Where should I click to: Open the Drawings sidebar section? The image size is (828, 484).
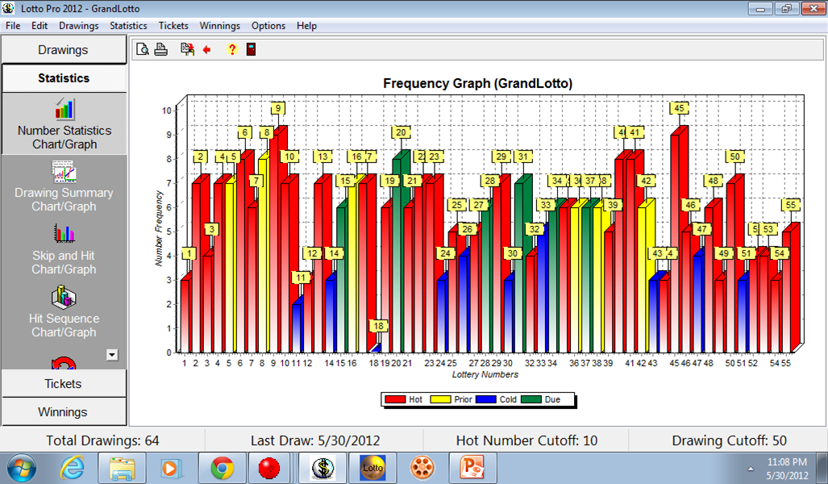64,50
